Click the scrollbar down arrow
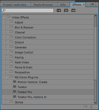 click(x=95, y=103)
